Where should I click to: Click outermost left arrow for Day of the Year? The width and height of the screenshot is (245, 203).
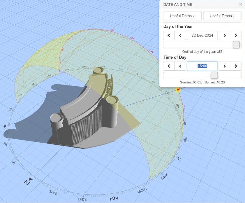point(169,35)
